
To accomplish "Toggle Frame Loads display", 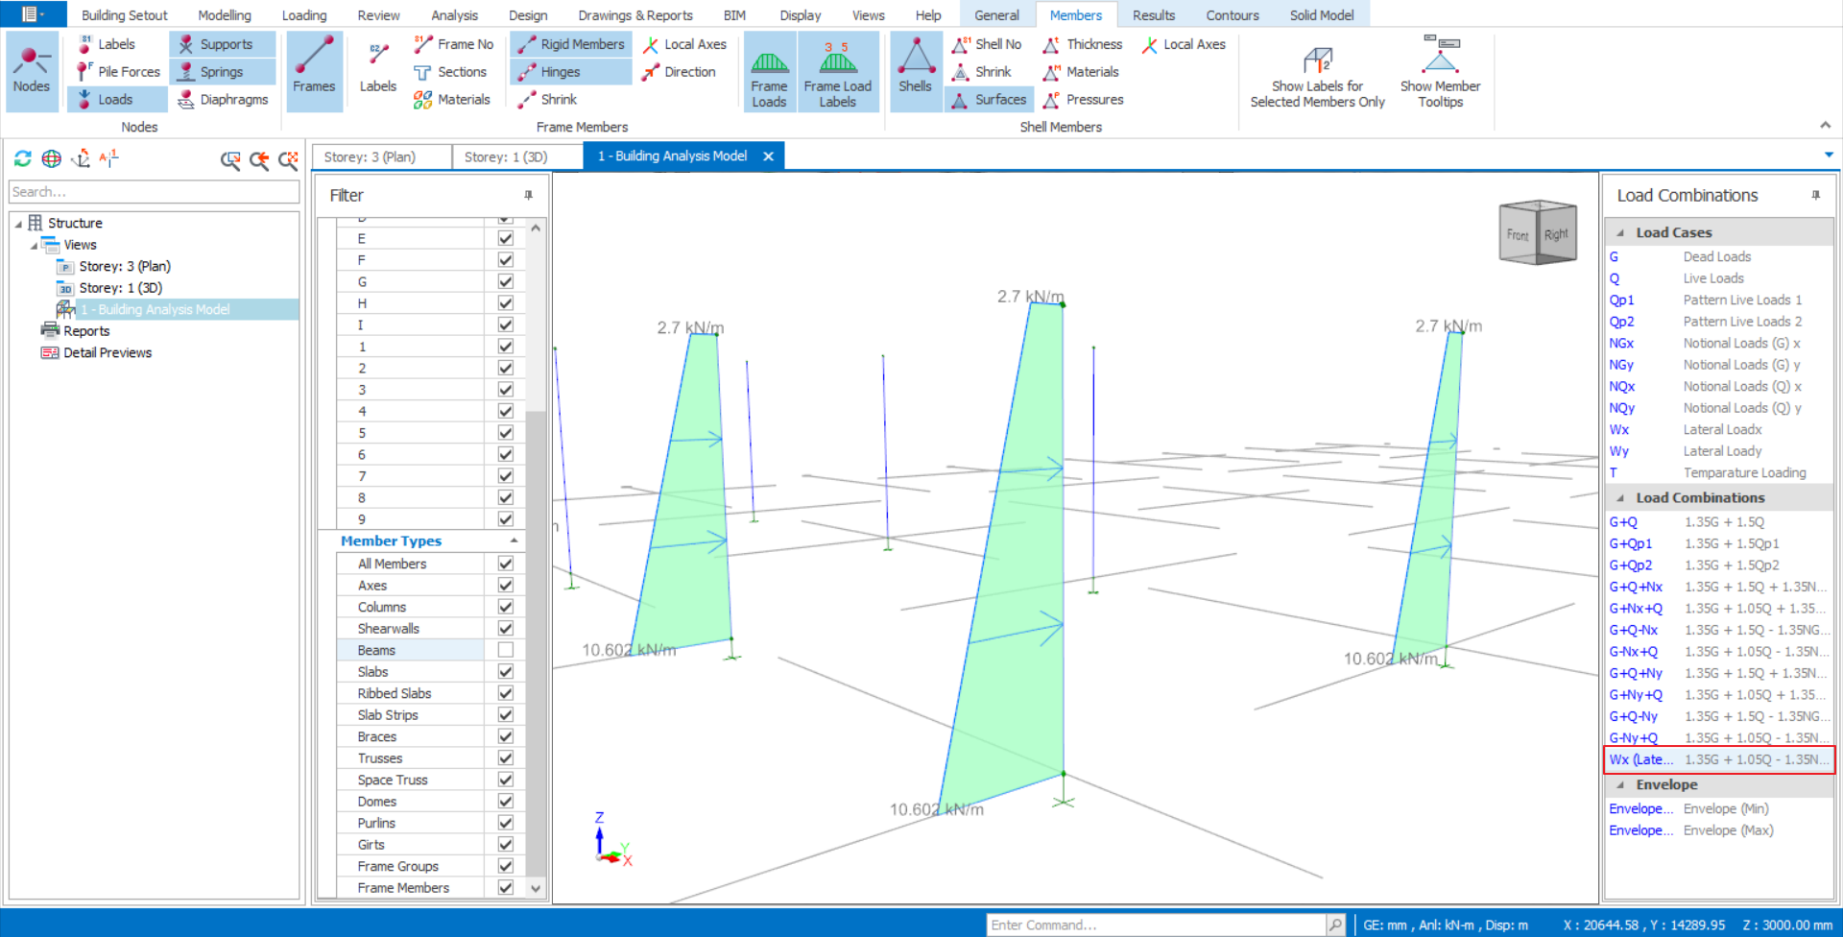I will [769, 72].
